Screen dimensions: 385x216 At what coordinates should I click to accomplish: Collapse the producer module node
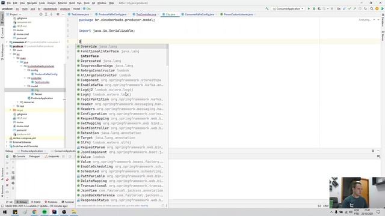[x=7, y=46]
